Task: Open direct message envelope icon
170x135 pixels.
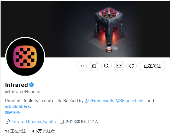Action: tap(119, 66)
